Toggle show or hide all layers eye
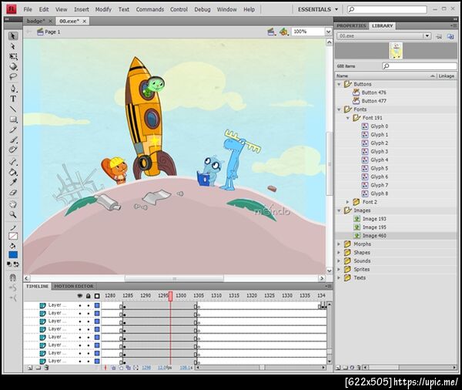The image size is (462, 390). coord(80,296)
